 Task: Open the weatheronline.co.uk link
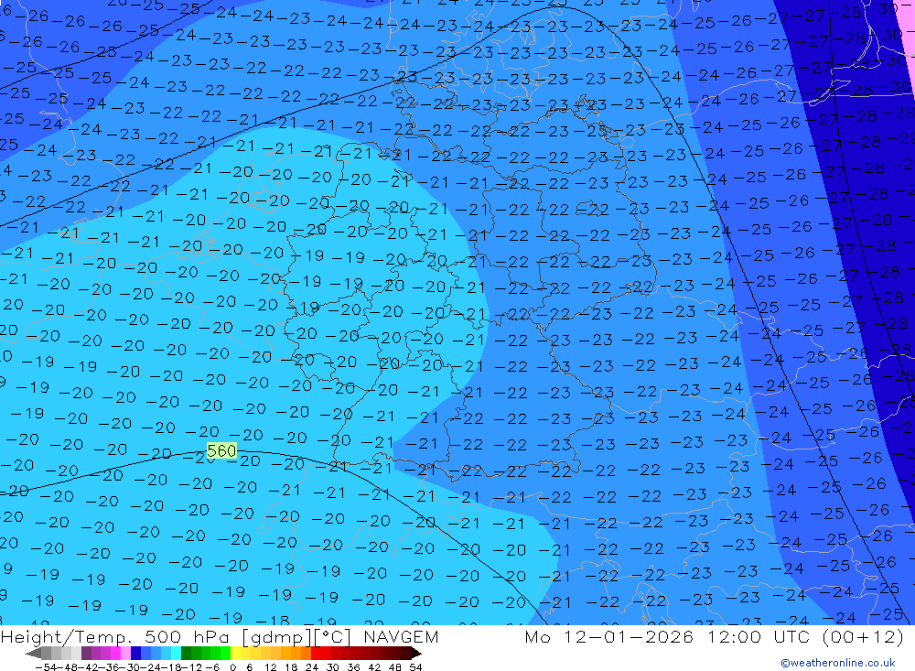837,663
